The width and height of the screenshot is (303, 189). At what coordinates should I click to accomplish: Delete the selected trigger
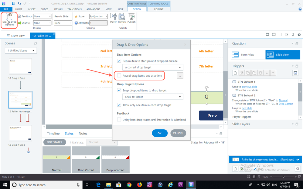260,73
